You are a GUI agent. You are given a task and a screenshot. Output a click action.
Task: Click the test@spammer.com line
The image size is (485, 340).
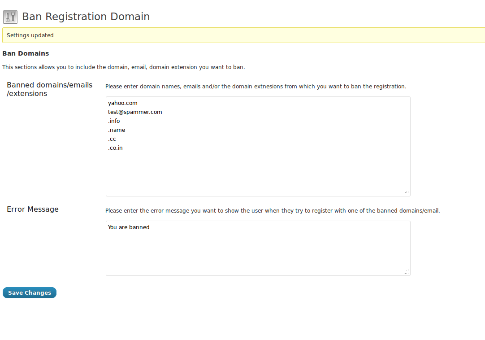(x=135, y=112)
